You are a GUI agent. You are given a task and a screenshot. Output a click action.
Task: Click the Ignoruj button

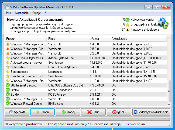[x=119, y=112]
